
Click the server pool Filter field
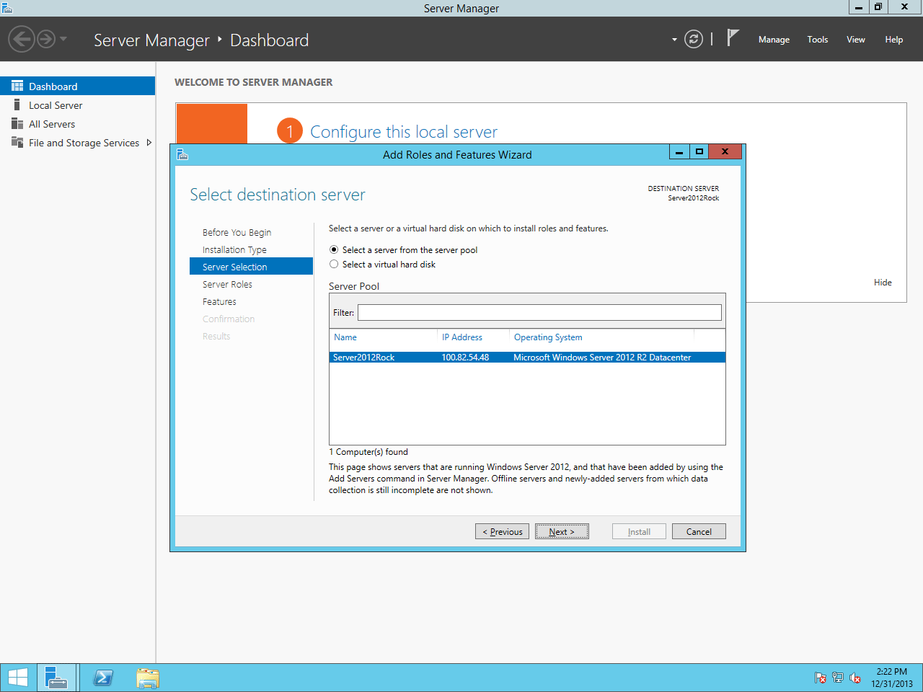tap(539, 312)
